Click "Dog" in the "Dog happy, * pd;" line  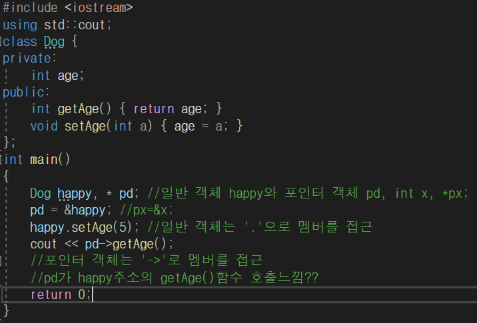[41, 194]
